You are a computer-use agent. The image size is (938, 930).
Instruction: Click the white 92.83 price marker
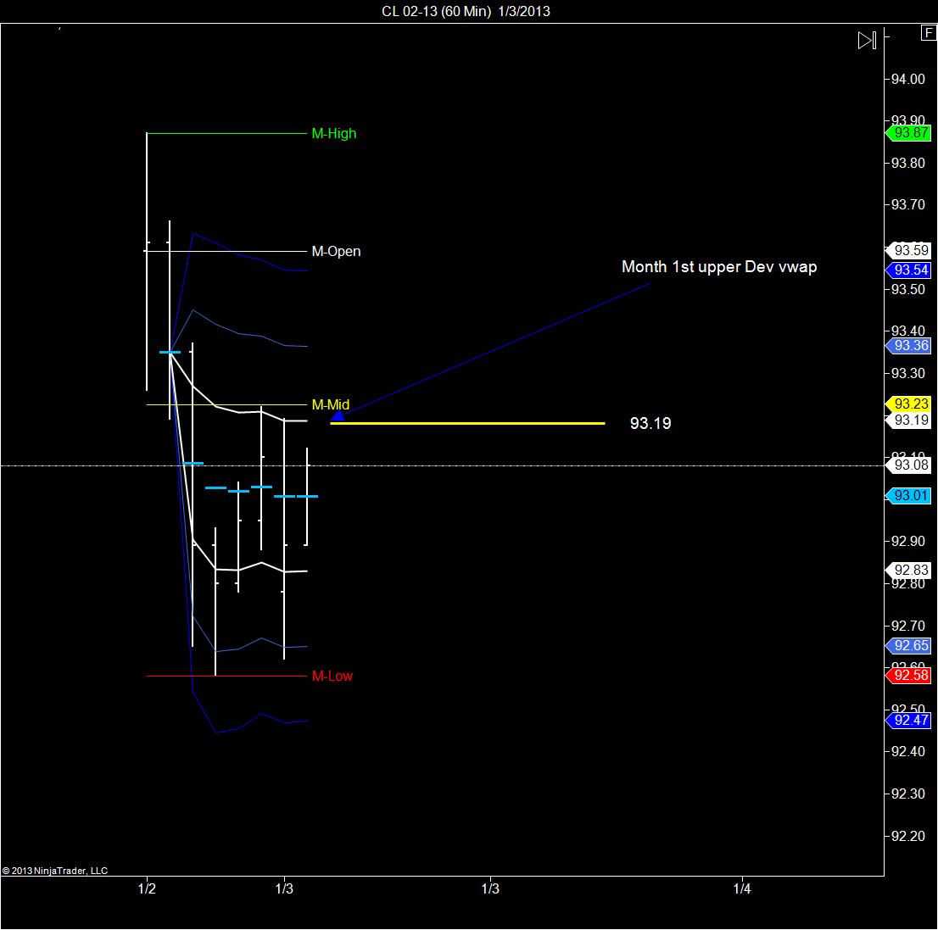coord(908,570)
